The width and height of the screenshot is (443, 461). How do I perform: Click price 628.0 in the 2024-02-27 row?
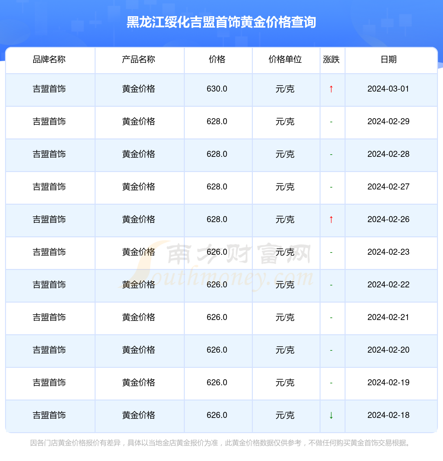[217, 187]
